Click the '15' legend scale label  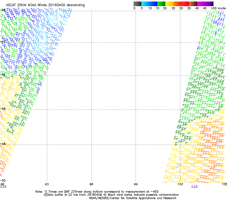tap(157, 8)
